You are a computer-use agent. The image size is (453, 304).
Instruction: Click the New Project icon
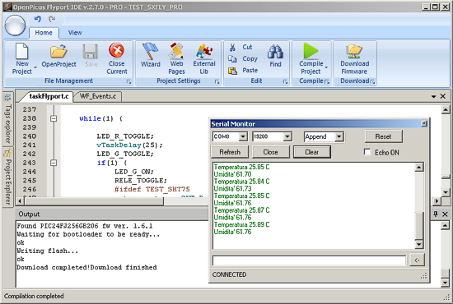tap(22, 51)
